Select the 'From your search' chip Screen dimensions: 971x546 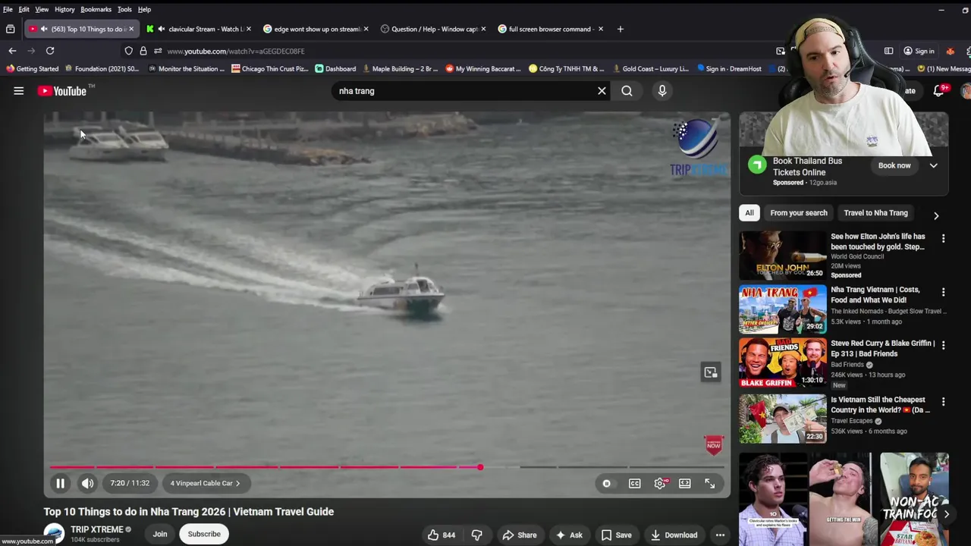pos(799,213)
